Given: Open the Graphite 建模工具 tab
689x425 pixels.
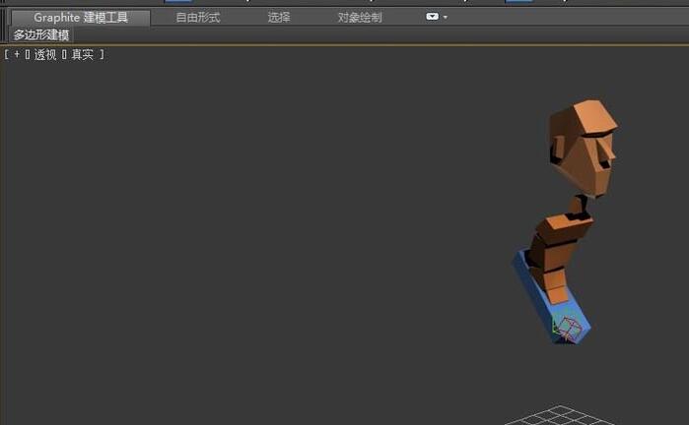Looking at the screenshot, I should pyautogui.click(x=81, y=18).
